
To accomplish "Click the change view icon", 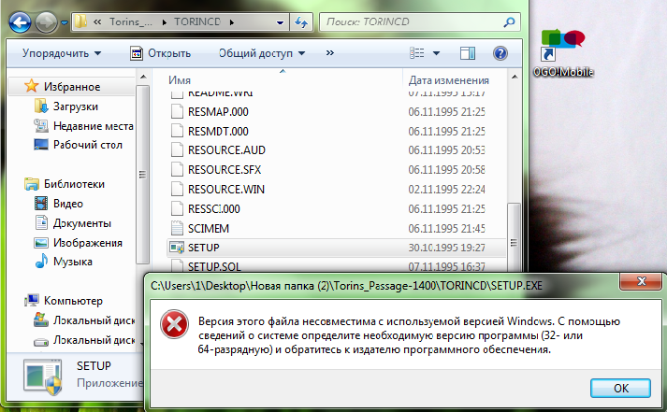I will (x=417, y=53).
